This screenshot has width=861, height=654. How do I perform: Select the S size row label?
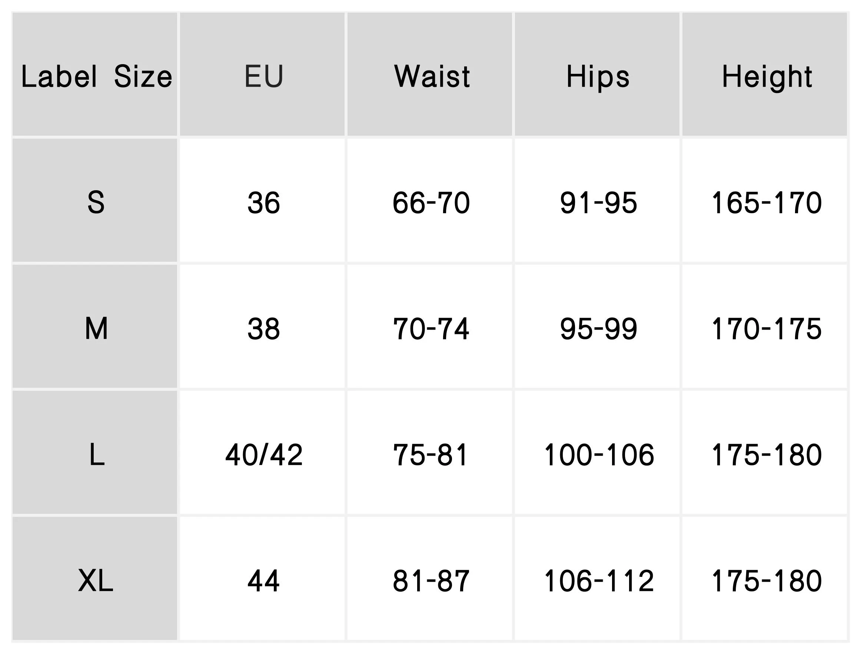(x=95, y=202)
